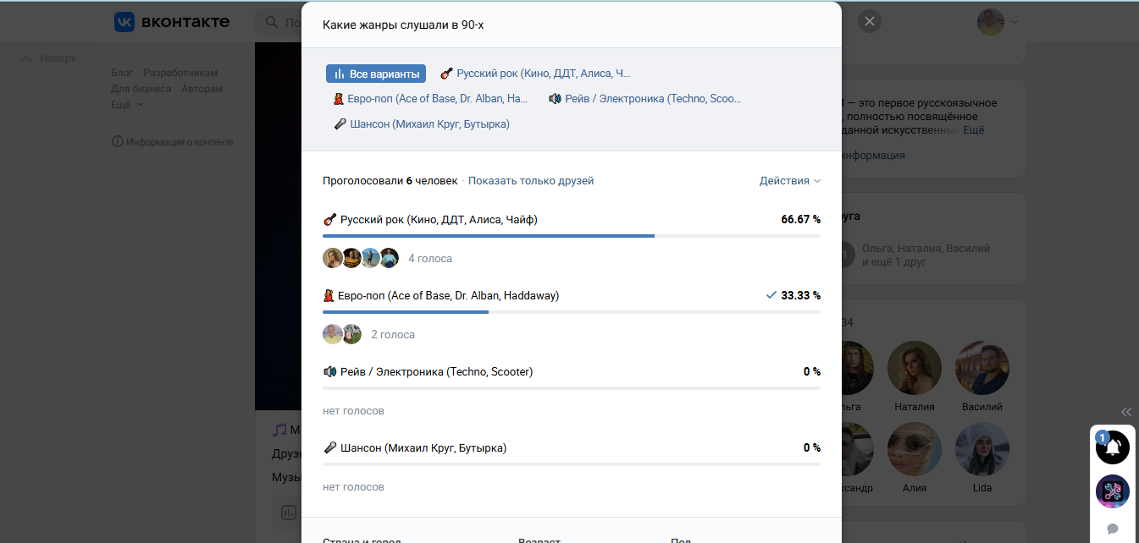Click the 4 голоса voters count

(x=430, y=259)
